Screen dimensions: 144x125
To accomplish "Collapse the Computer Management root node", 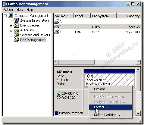I will coord(5,16).
